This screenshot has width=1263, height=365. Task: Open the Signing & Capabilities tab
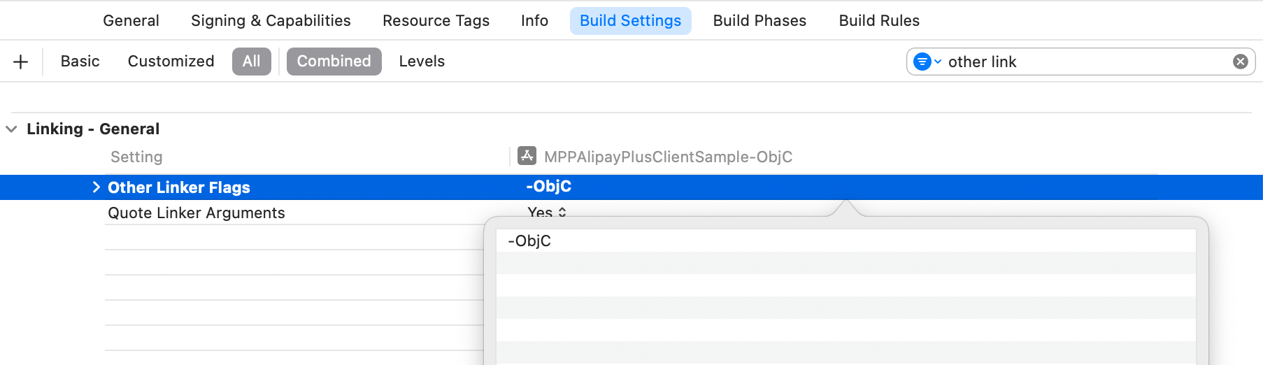271,21
